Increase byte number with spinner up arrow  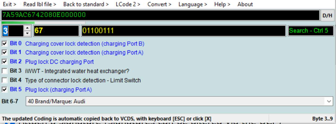point(27,28)
